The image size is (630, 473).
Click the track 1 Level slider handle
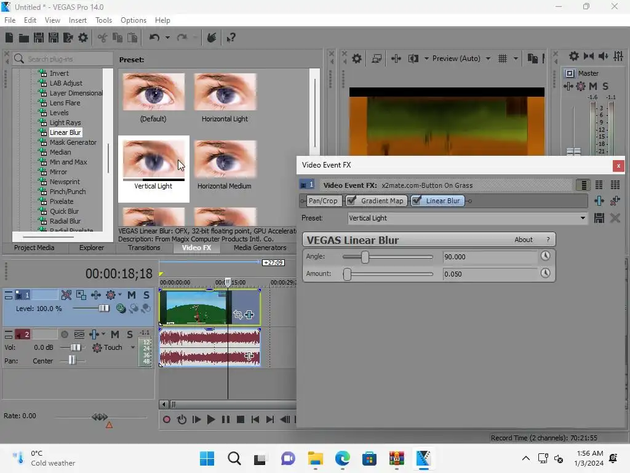click(x=103, y=308)
